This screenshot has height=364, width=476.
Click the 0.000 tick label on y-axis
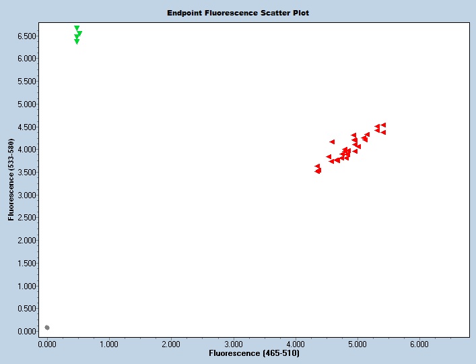coord(26,332)
